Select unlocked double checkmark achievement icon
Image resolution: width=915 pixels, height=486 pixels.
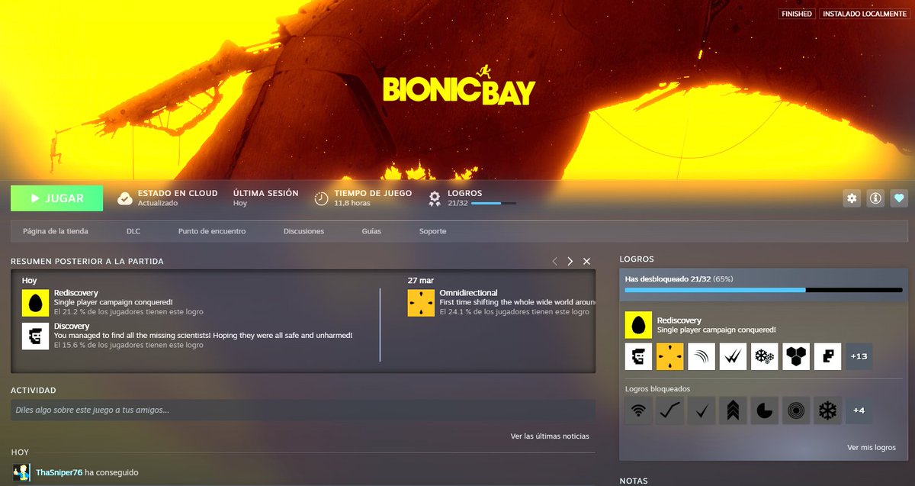point(733,356)
